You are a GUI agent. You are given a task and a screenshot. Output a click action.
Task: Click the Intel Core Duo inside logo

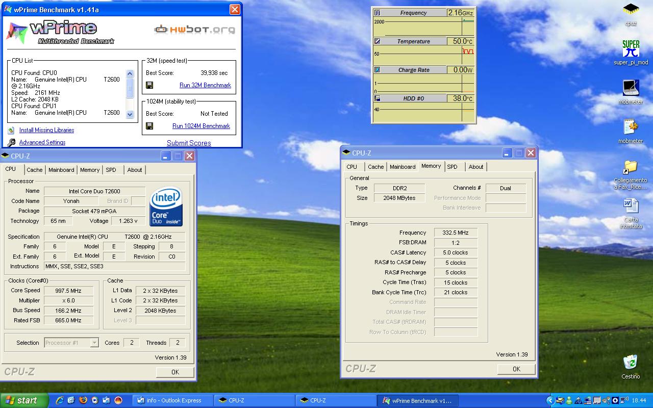(x=166, y=207)
